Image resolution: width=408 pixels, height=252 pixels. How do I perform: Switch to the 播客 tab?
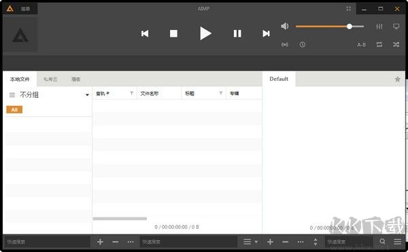(x=75, y=79)
